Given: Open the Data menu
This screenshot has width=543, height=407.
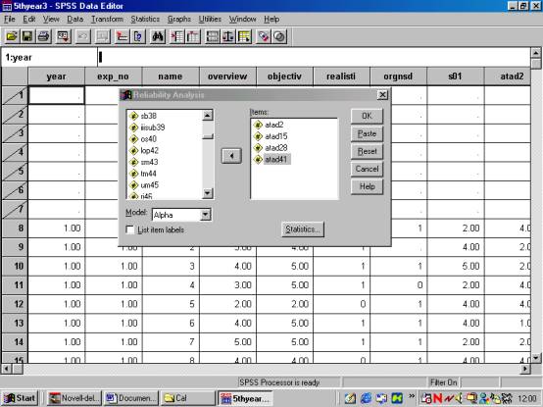Looking at the screenshot, I should click(x=74, y=19).
